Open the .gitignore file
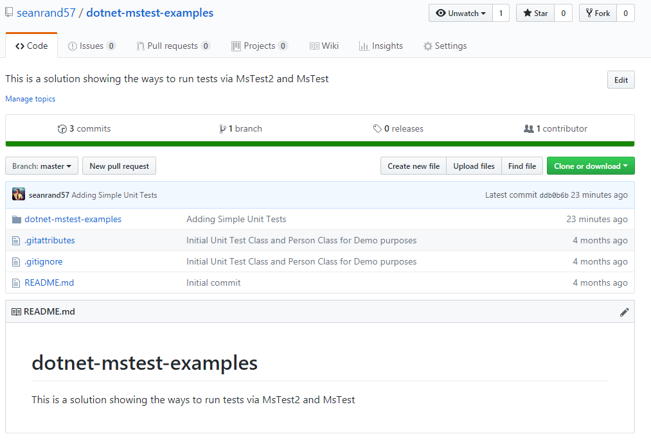The image size is (651, 443). [44, 261]
